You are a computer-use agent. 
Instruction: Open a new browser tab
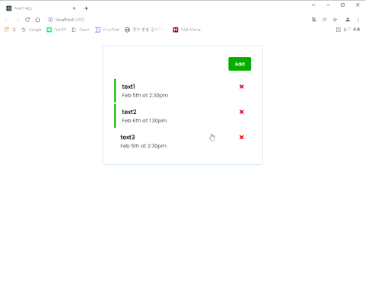(86, 8)
